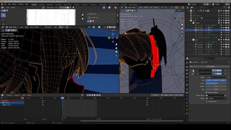Toggle show in viewport for Cast modifier
231x130 pixels.
pyautogui.click(x=218, y=74)
